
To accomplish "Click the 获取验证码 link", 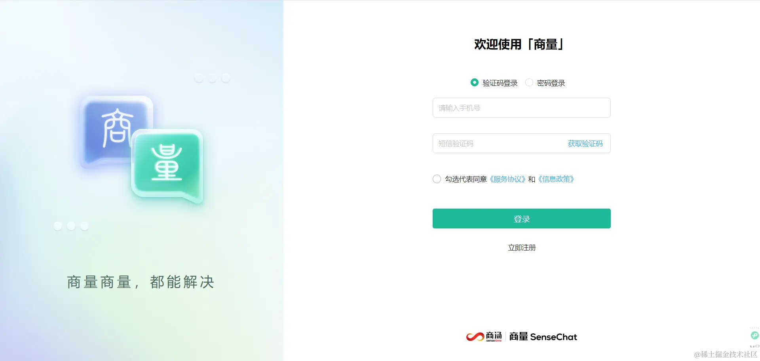I will pos(585,143).
